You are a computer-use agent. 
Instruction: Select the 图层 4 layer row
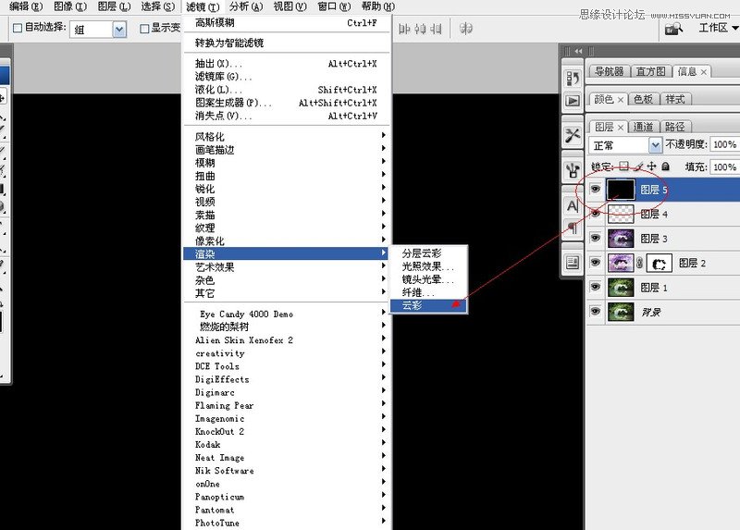(663, 214)
